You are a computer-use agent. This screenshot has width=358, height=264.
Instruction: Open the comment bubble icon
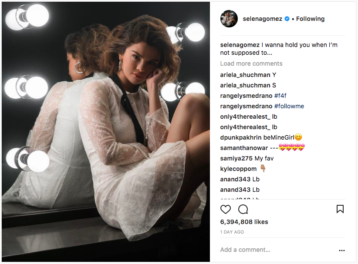pyautogui.click(x=243, y=209)
